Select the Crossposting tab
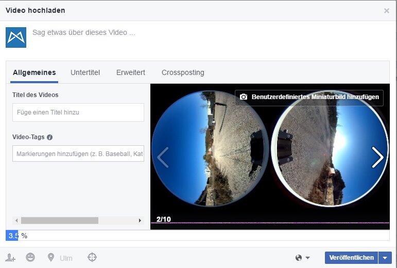The image size is (397, 268). 183,72
